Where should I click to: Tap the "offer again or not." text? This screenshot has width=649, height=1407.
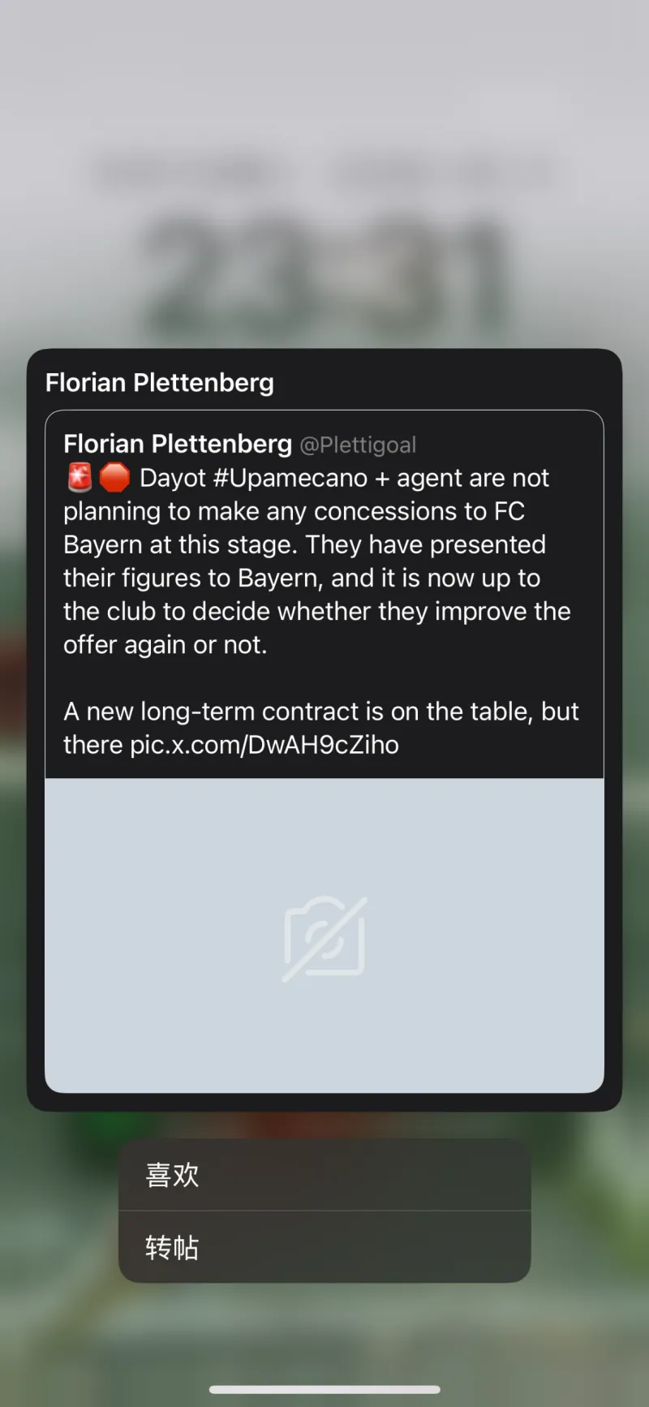tap(165, 645)
